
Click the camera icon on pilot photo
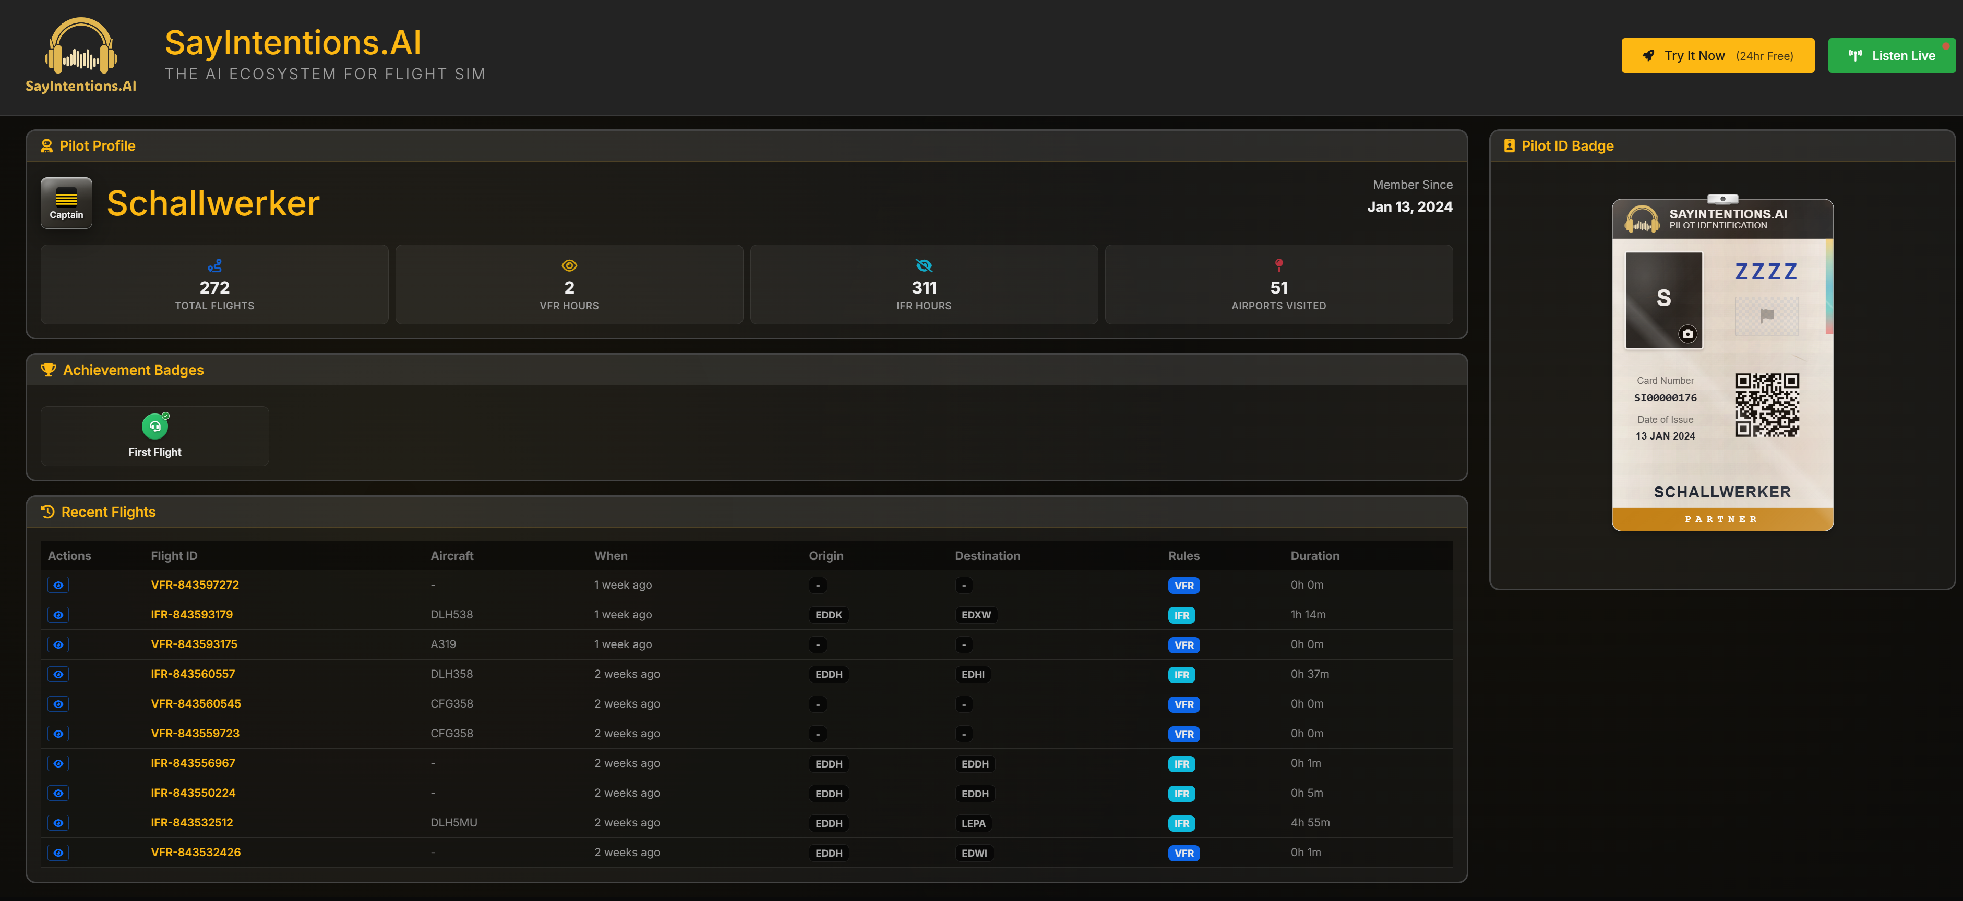coord(1687,334)
